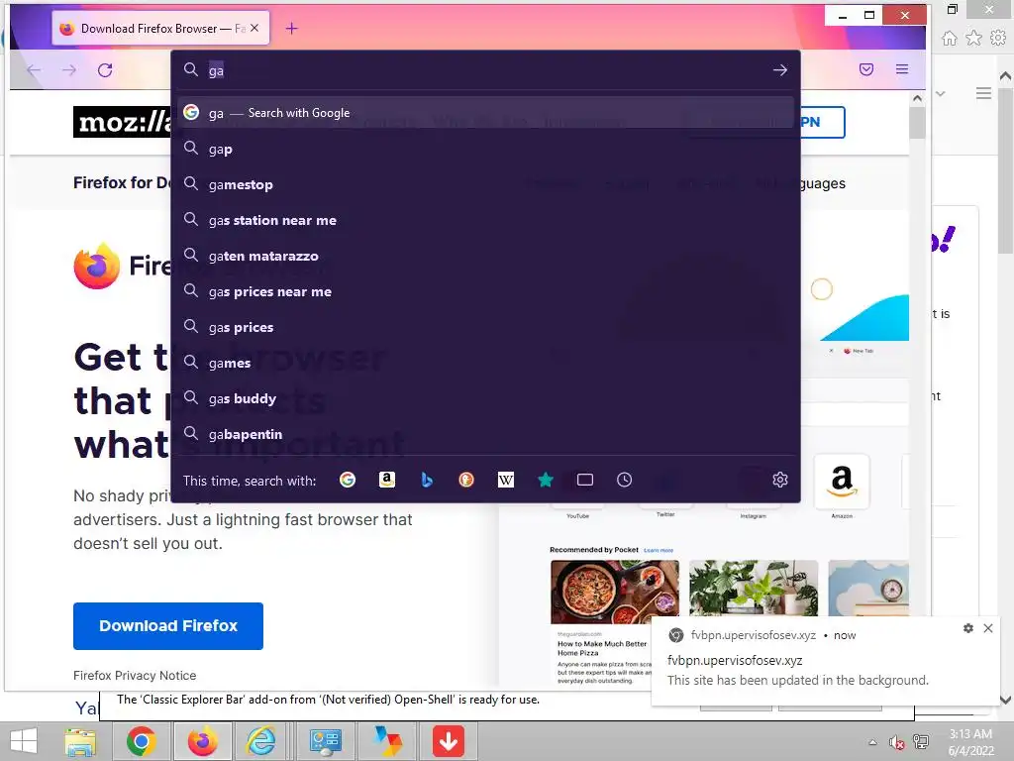Open notification settings gear in popup
Screen dimensions: 1014x761
tap(968, 627)
